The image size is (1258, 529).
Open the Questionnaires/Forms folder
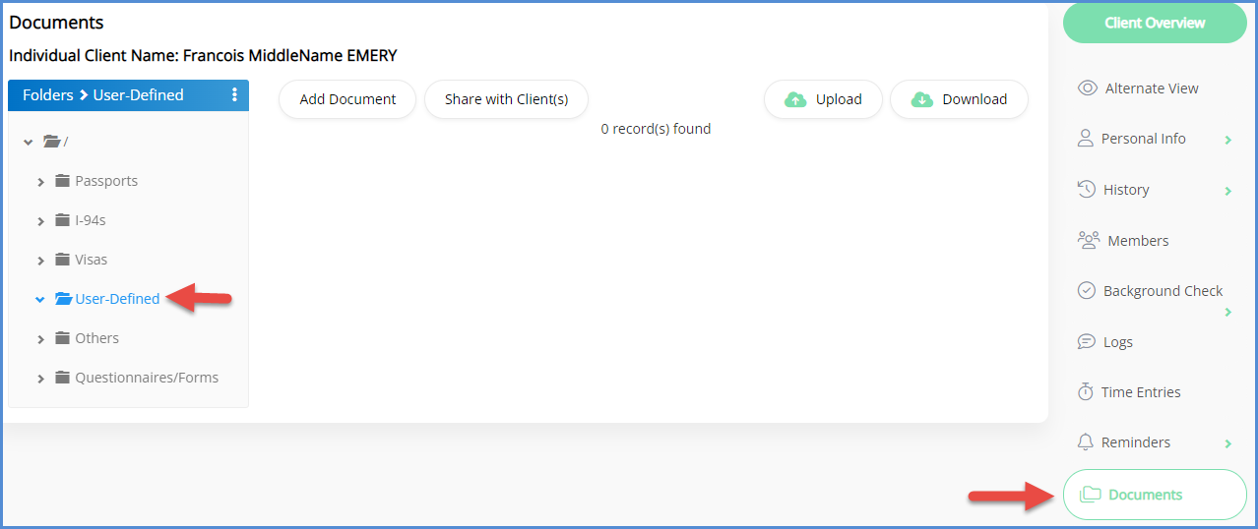coord(147,378)
